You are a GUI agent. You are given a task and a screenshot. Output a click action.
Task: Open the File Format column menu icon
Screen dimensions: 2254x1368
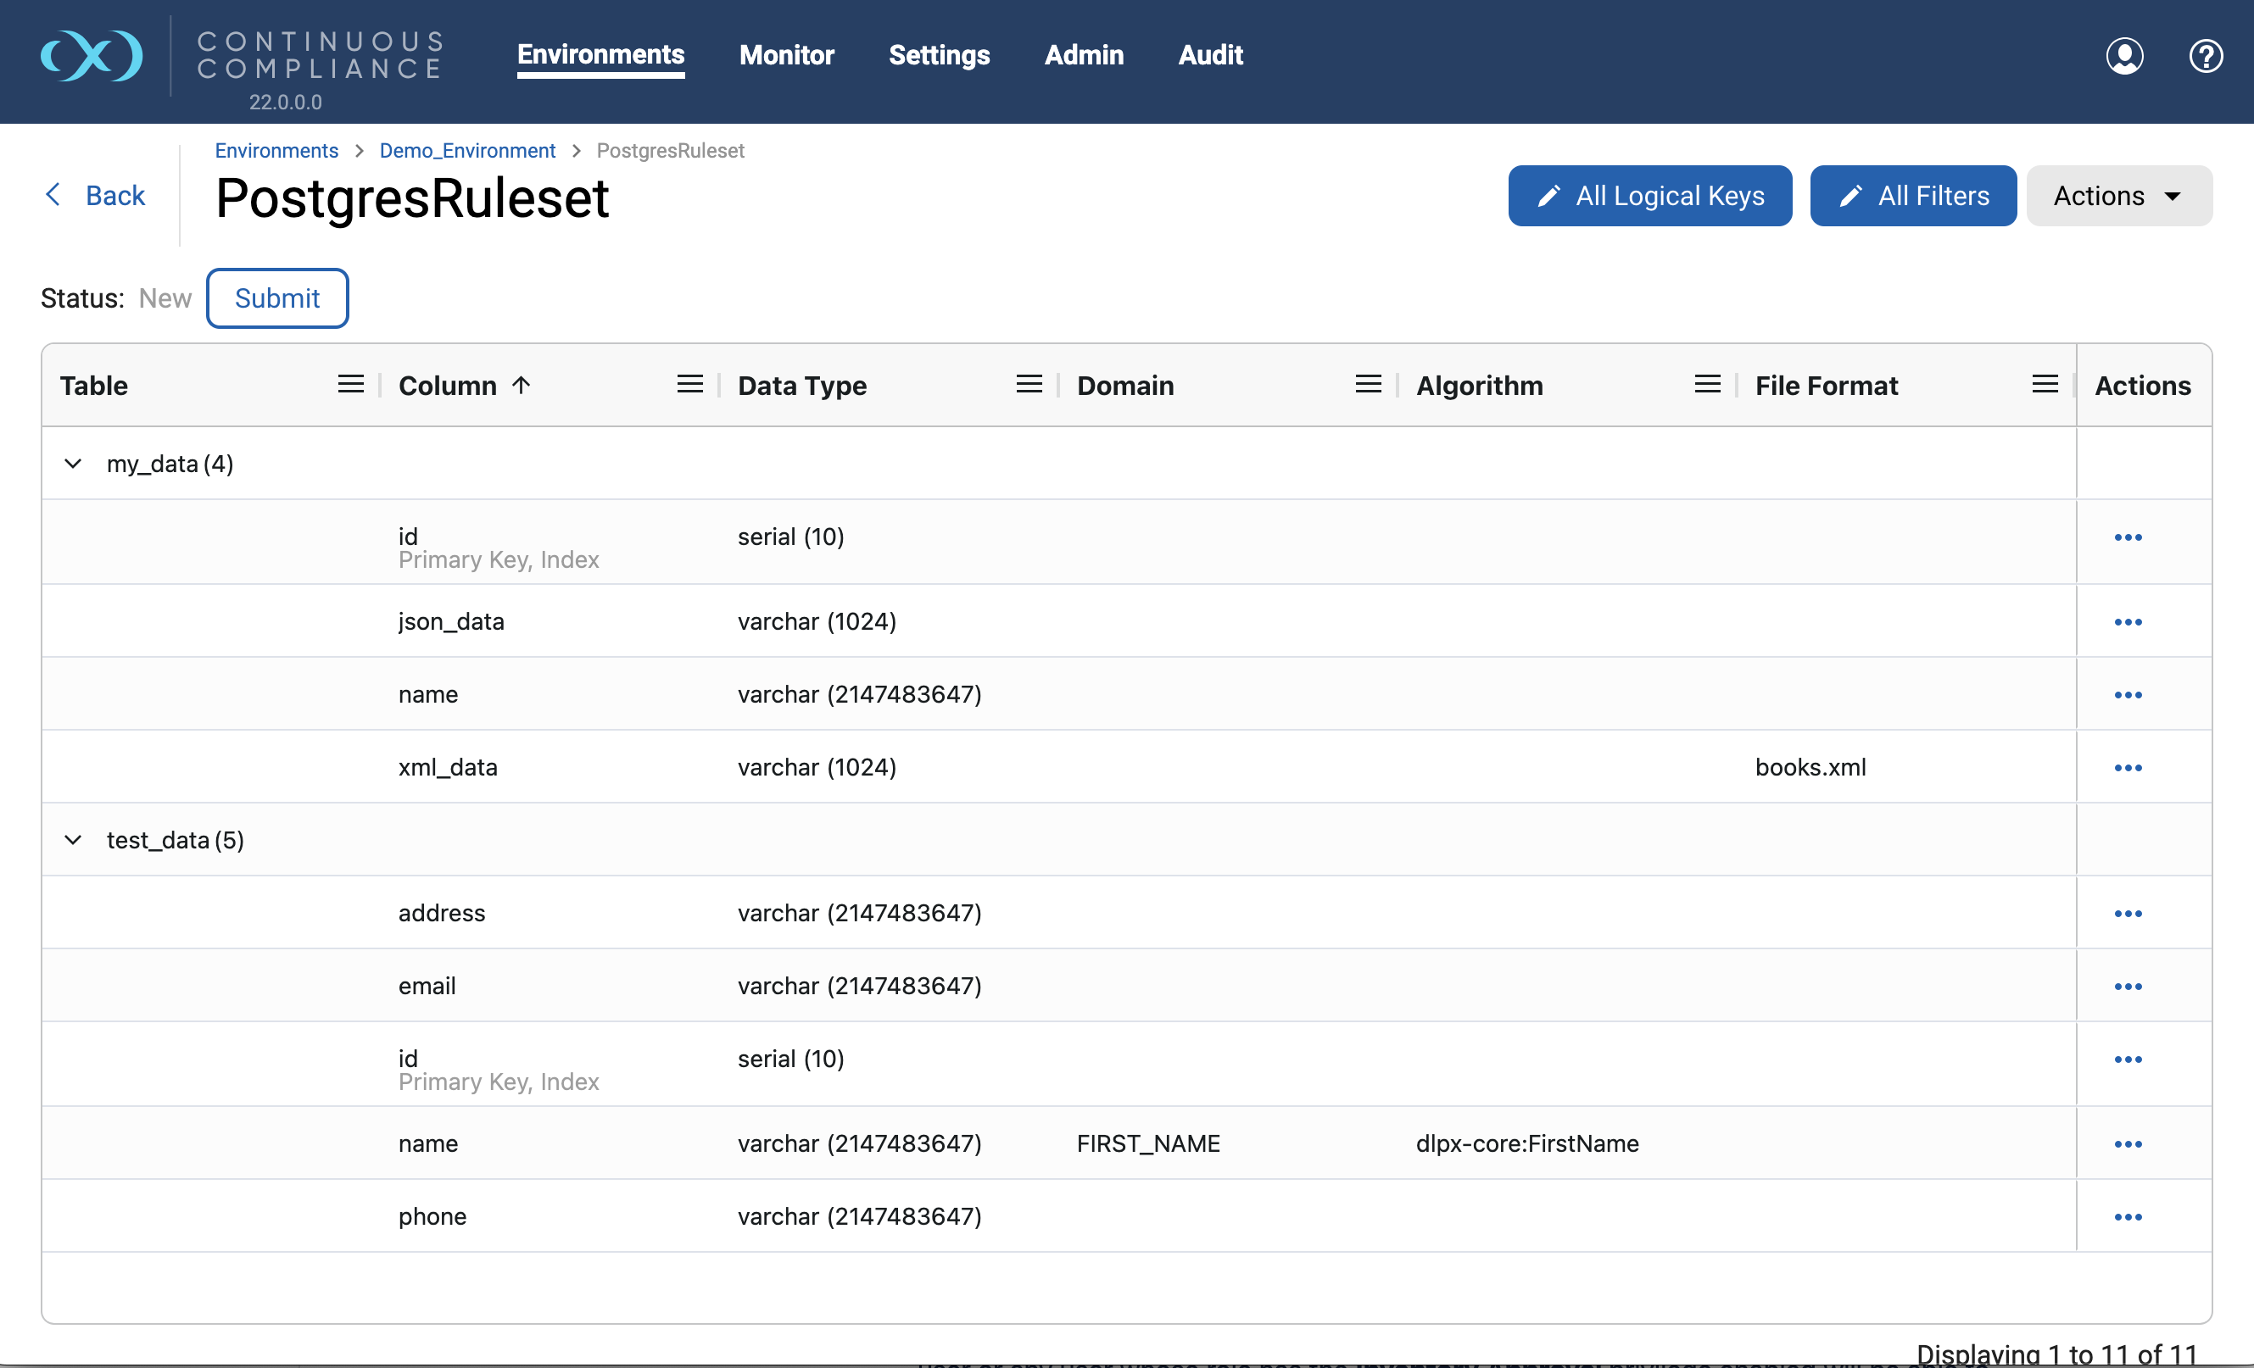pyautogui.click(x=2045, y=385)
